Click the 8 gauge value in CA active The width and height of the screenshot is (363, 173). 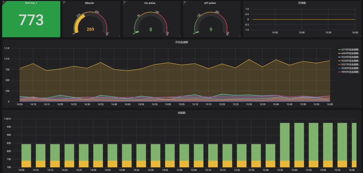(151, 29)
